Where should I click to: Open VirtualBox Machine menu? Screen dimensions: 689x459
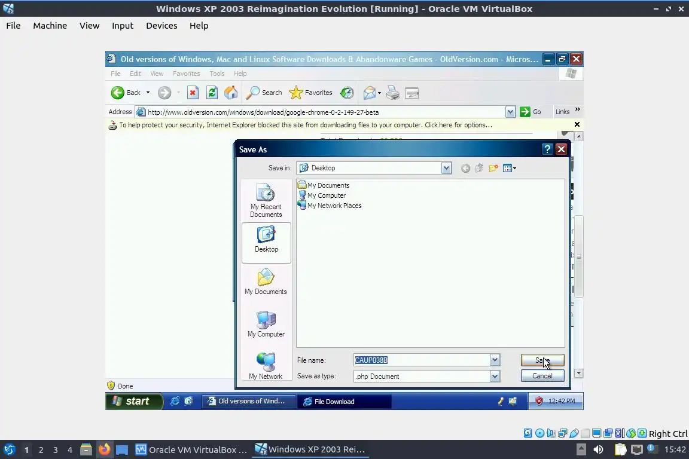50,26
